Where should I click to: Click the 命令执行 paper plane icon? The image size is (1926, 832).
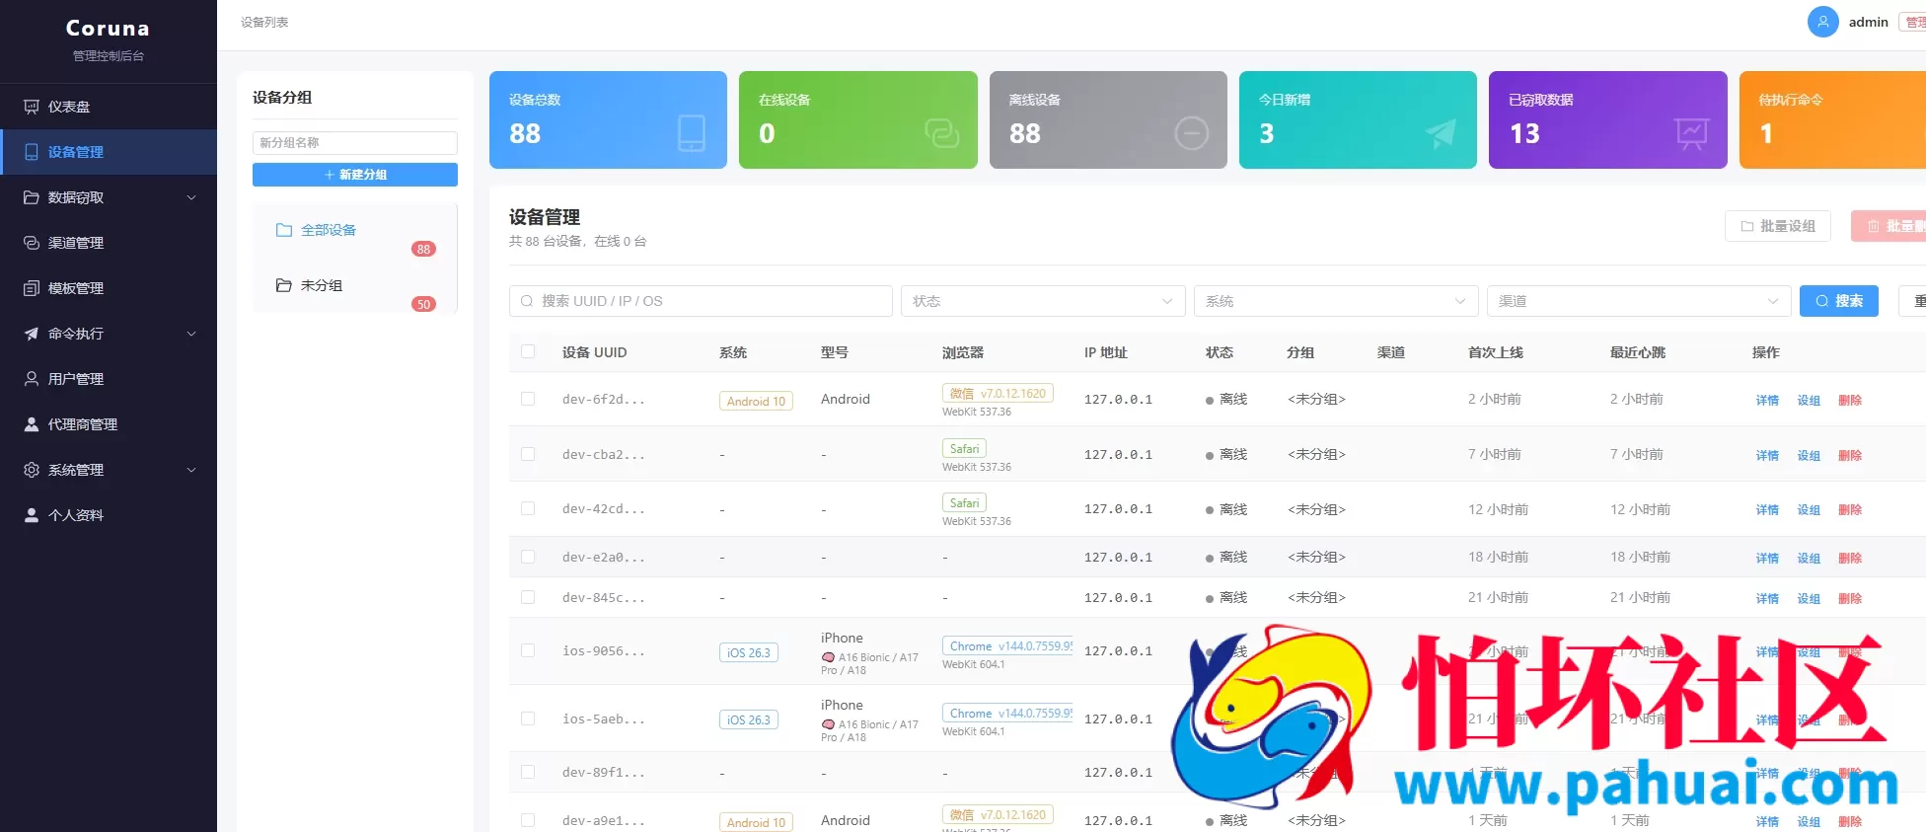tap(32, 334)
